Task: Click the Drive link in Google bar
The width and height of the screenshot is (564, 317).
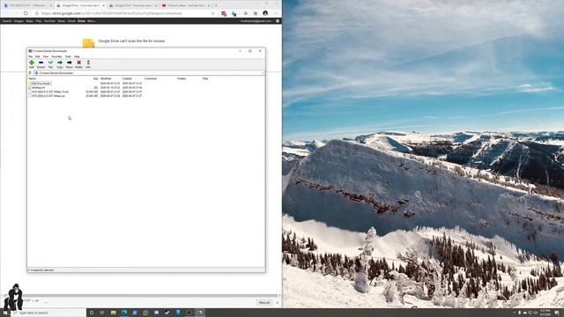Action: (x=81, y=21)
